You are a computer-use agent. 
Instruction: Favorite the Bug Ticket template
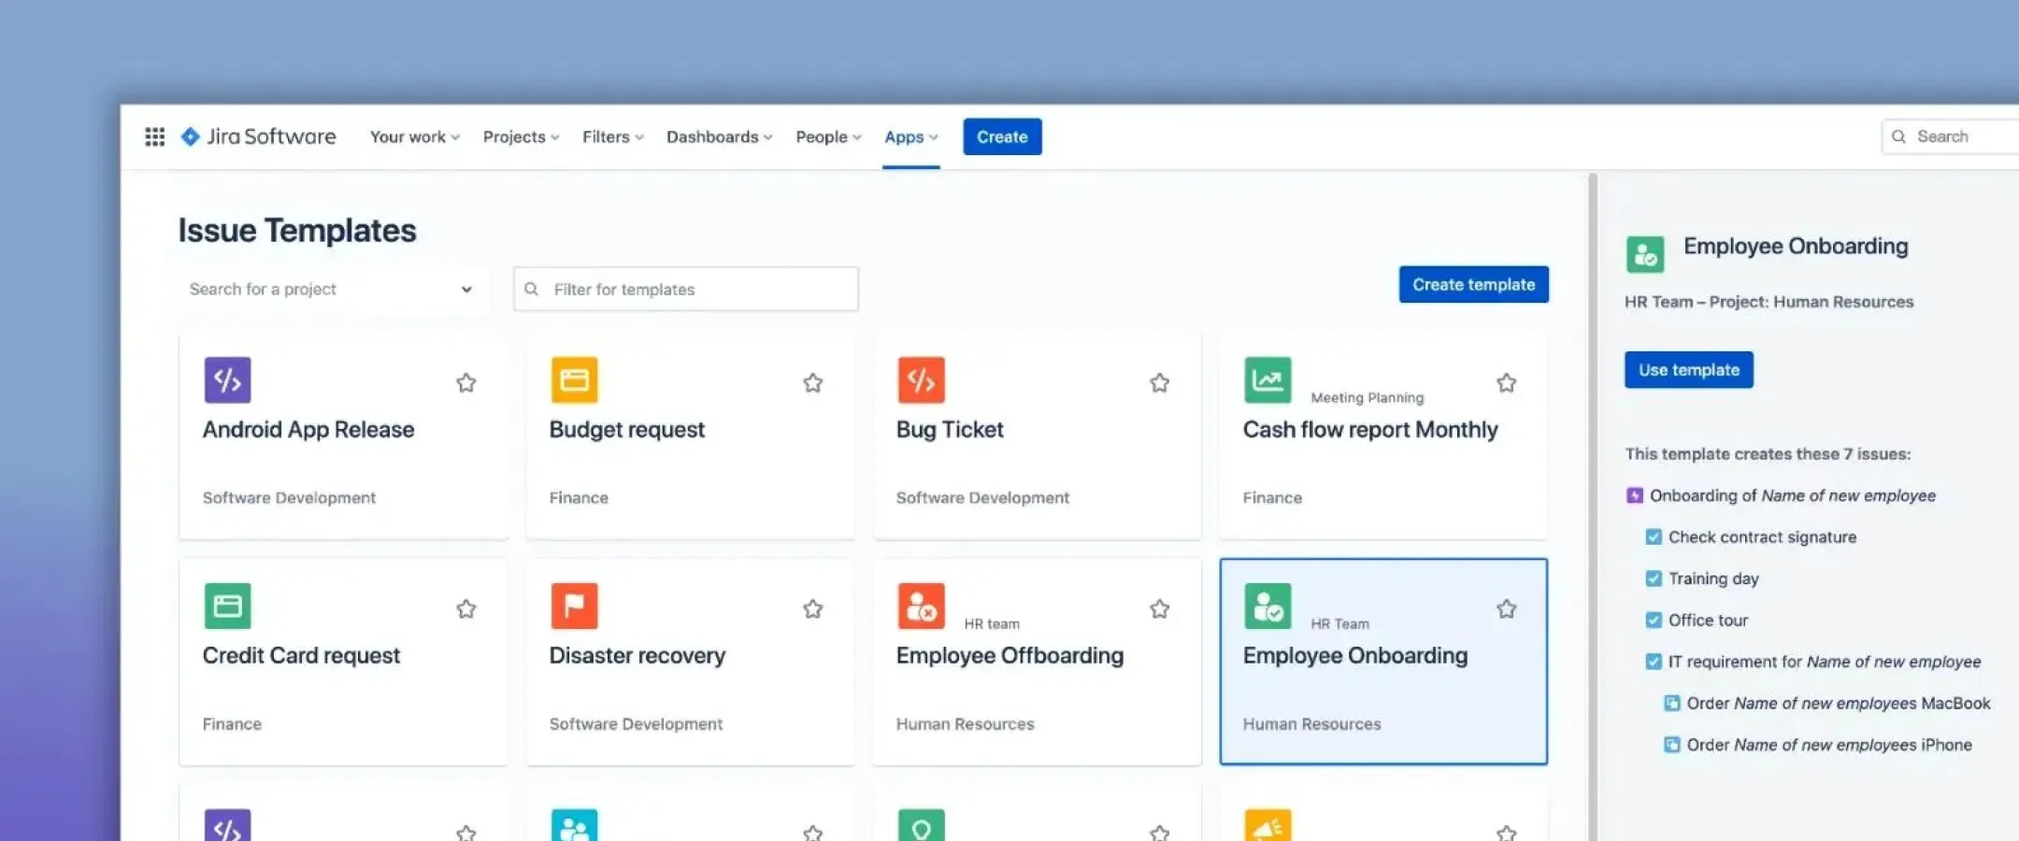(x=1158, y=382)
